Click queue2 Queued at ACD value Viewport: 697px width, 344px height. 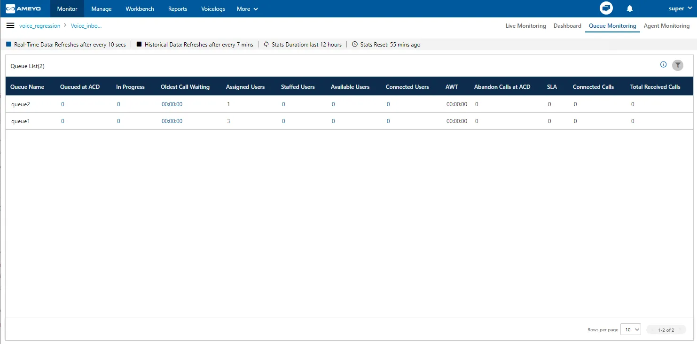click(x=63, y=104)
